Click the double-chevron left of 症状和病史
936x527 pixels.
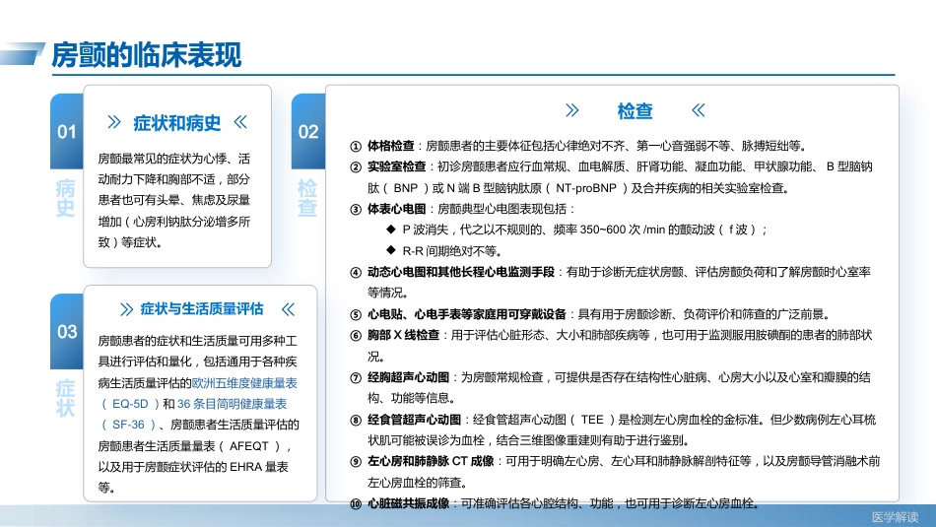114,122
